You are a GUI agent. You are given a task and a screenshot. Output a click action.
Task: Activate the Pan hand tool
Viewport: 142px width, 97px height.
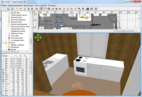click(45, 9)
